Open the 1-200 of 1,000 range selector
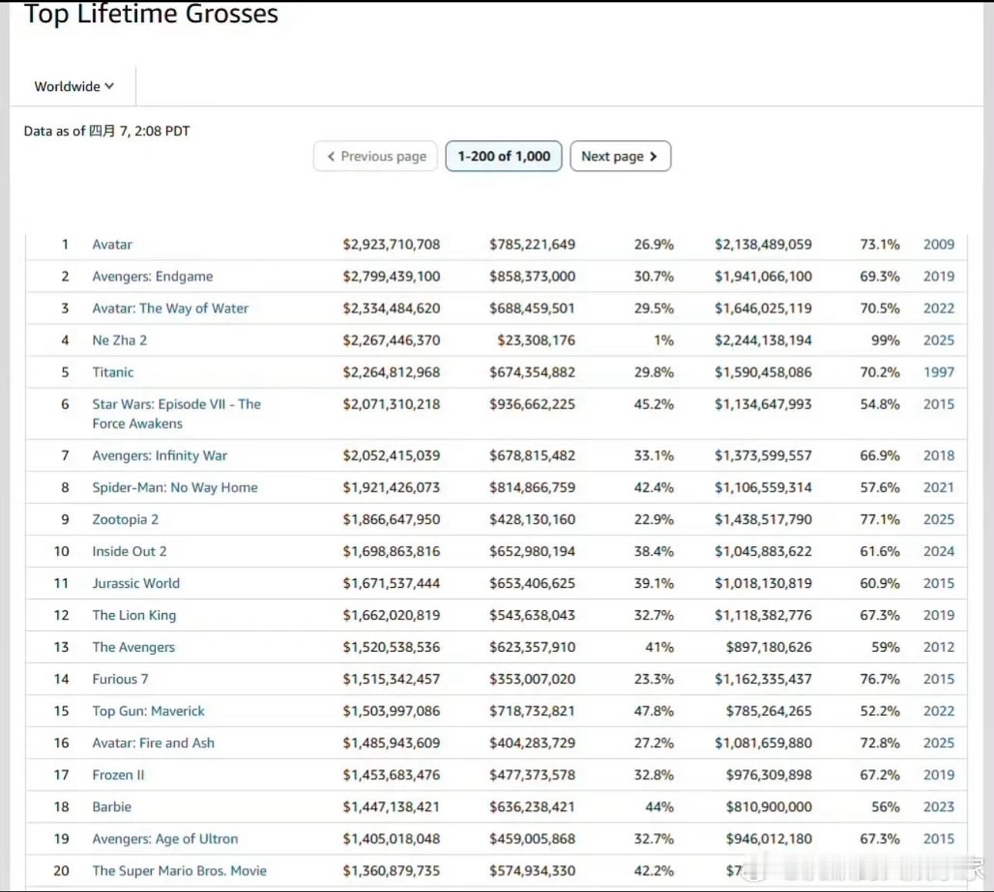This screenshot has height=892, width=994. coord(504,156)
